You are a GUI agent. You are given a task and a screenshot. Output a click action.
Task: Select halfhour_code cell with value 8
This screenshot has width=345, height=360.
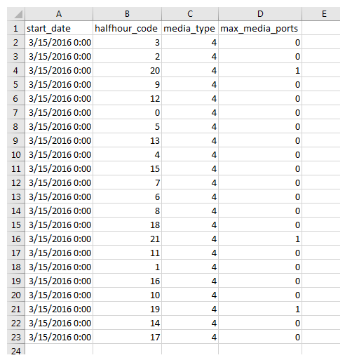point(127,211)
